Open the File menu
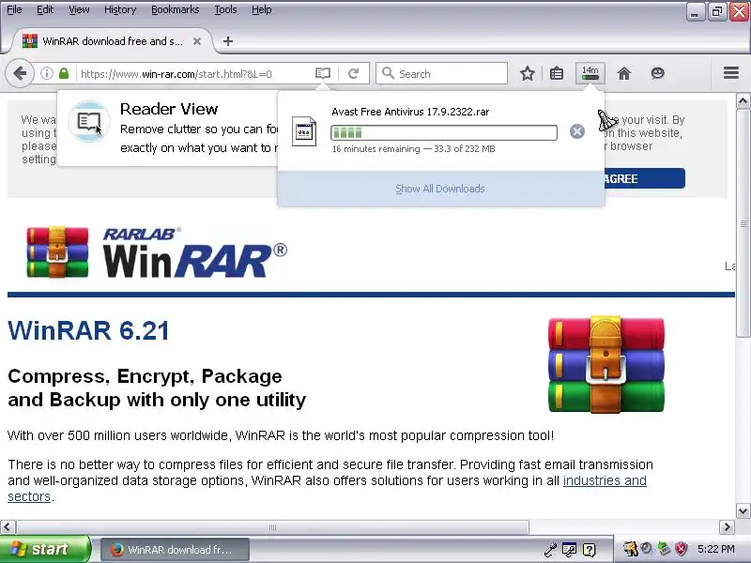 pyautogui.click(x=14, y=9)
